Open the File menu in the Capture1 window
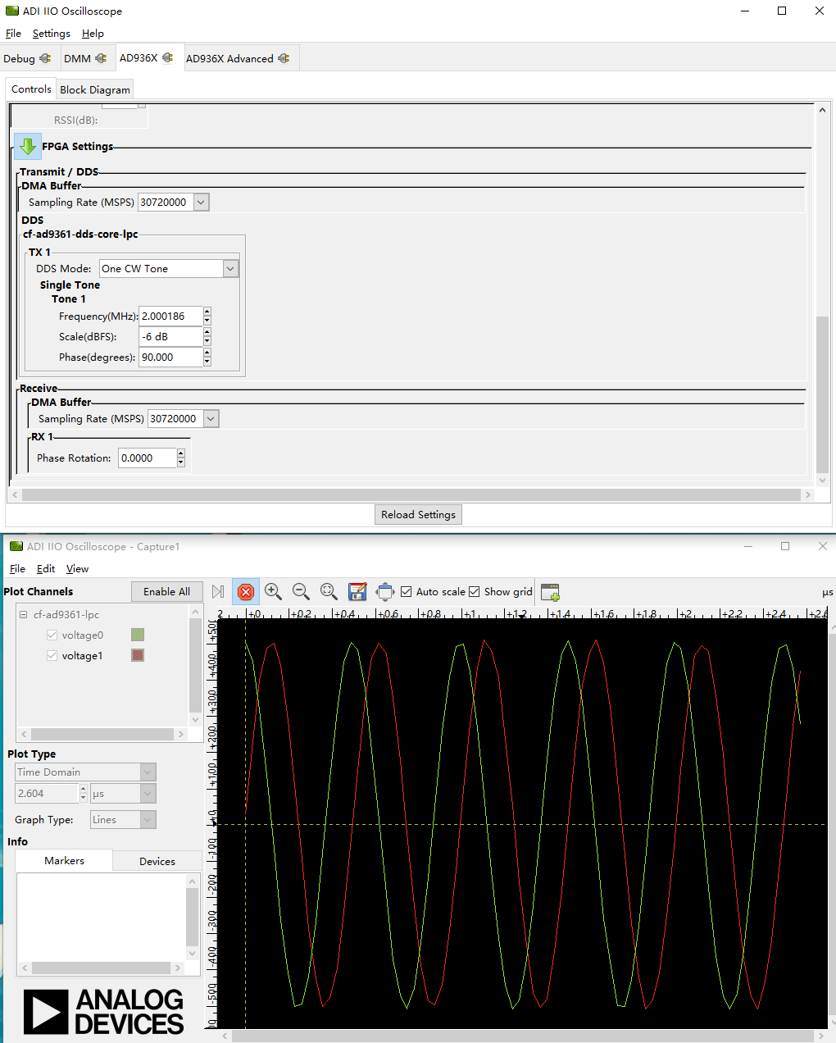836x1043 pixels. pyautogui.click(x=17, y=569)
